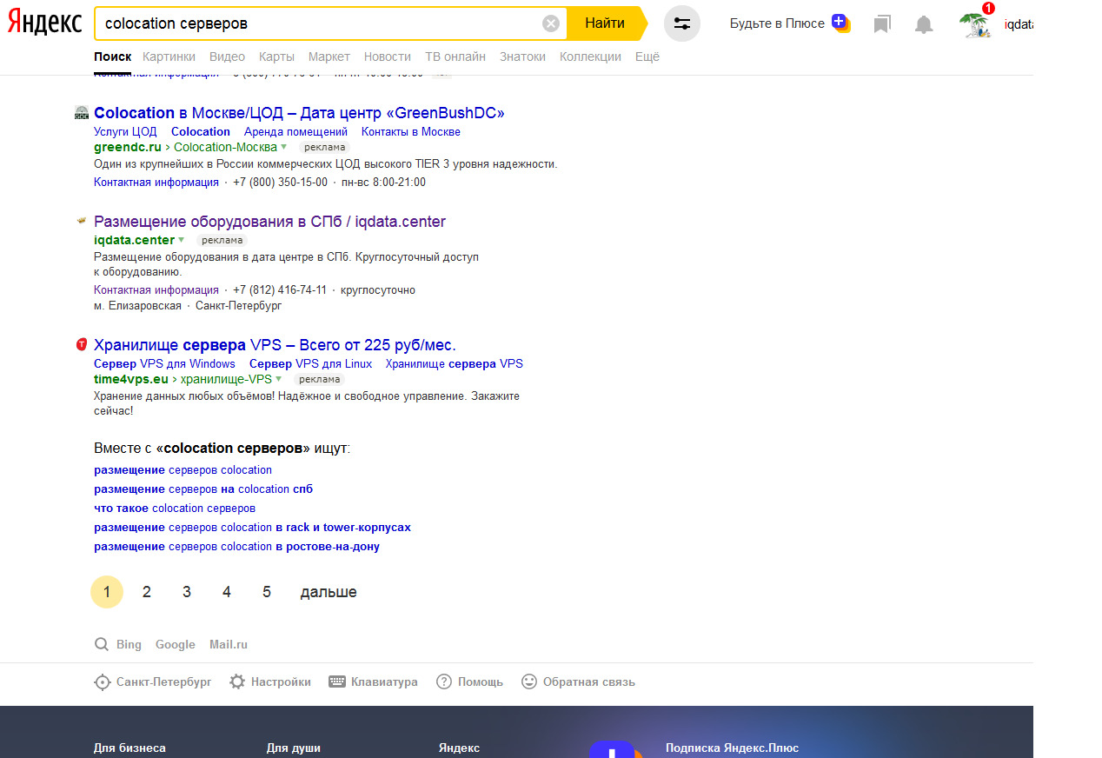Image resolution: width=1102 pixels, height=758 pixels.
Task: Open the Ещё more tabs menu
Action: click(x=647, y=57)
